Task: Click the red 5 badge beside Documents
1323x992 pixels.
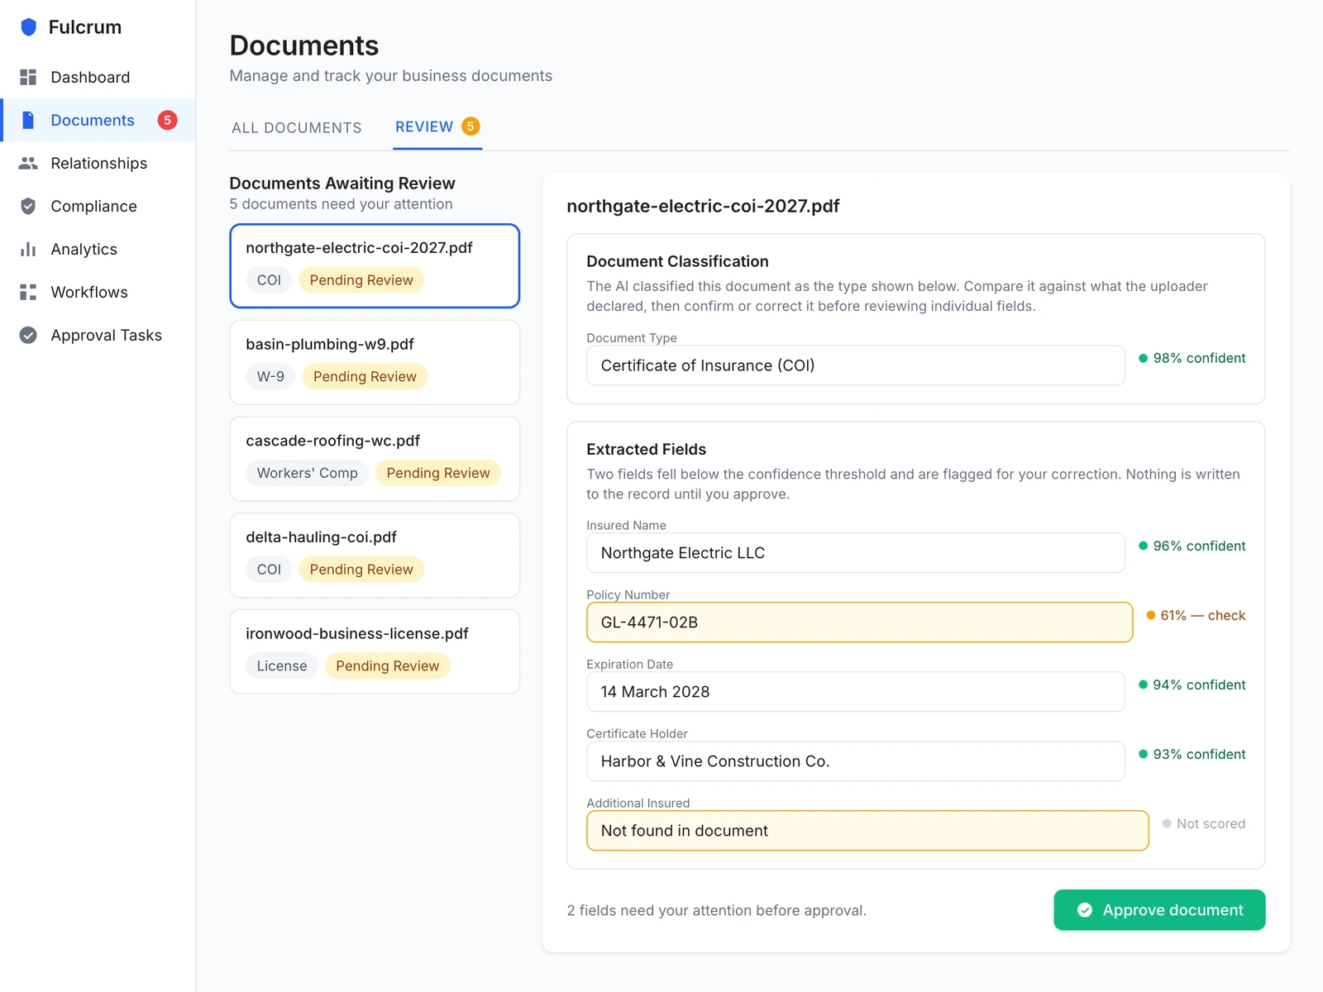Action: [x=167, y=120]
